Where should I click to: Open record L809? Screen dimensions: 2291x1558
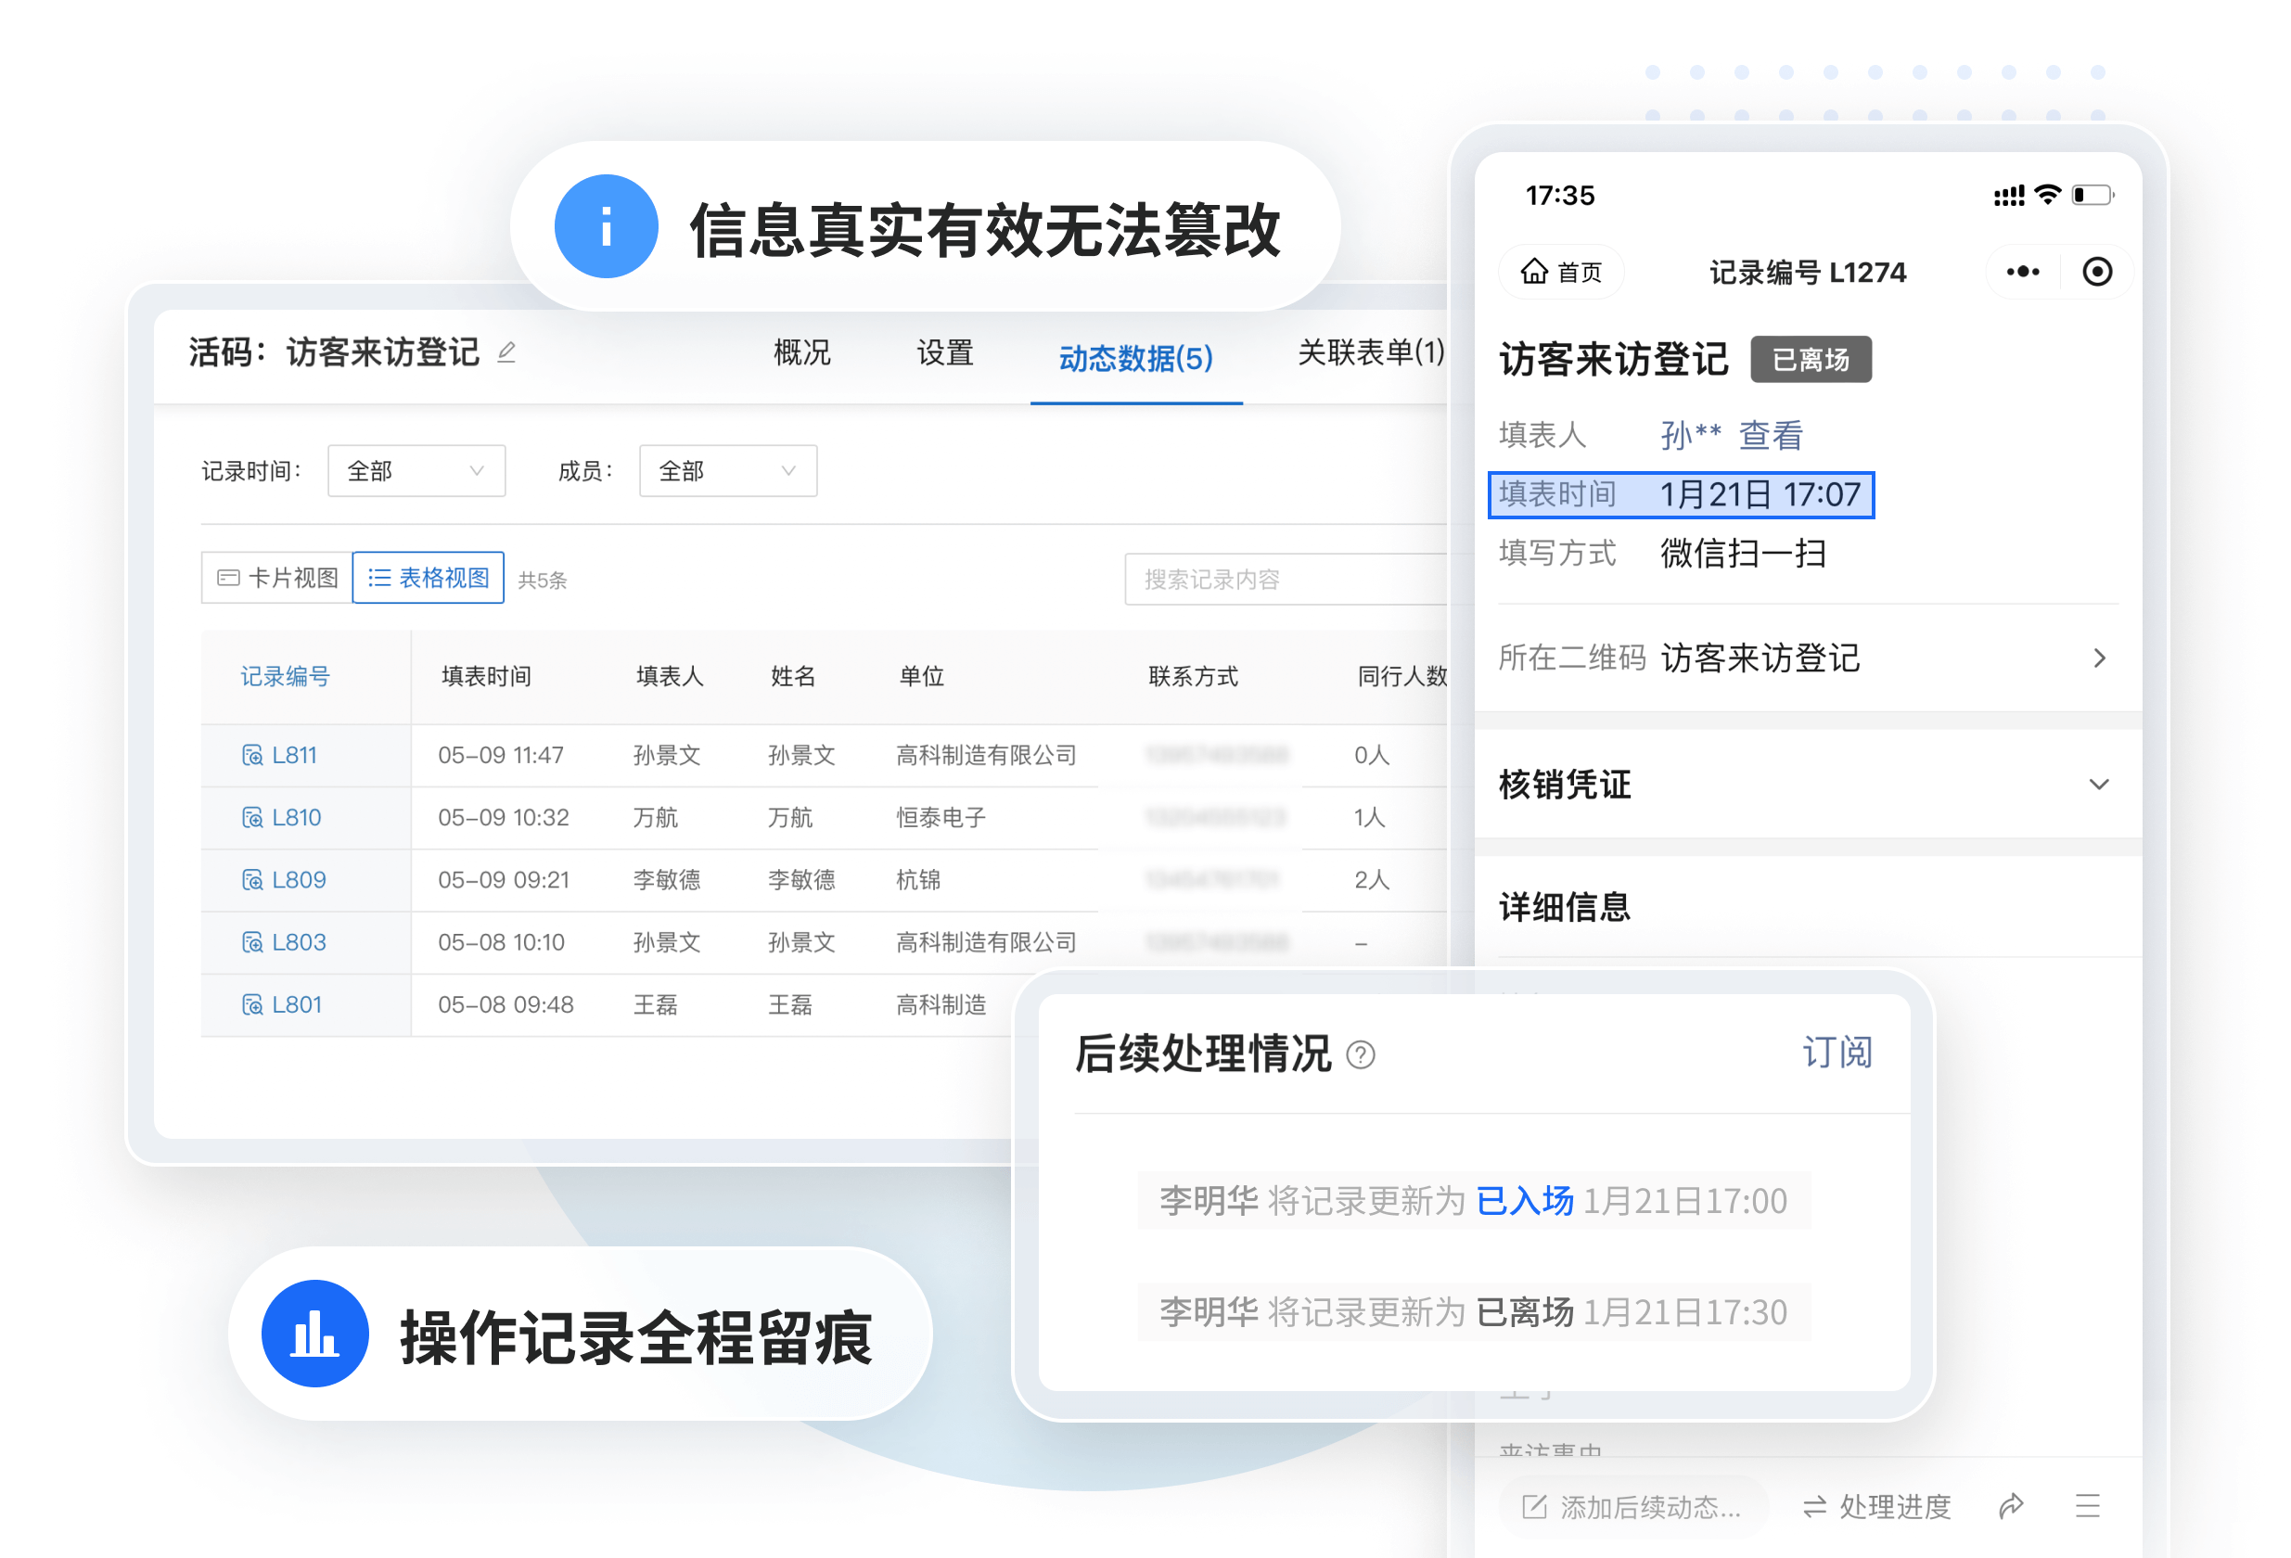click(x=298, y=879)
